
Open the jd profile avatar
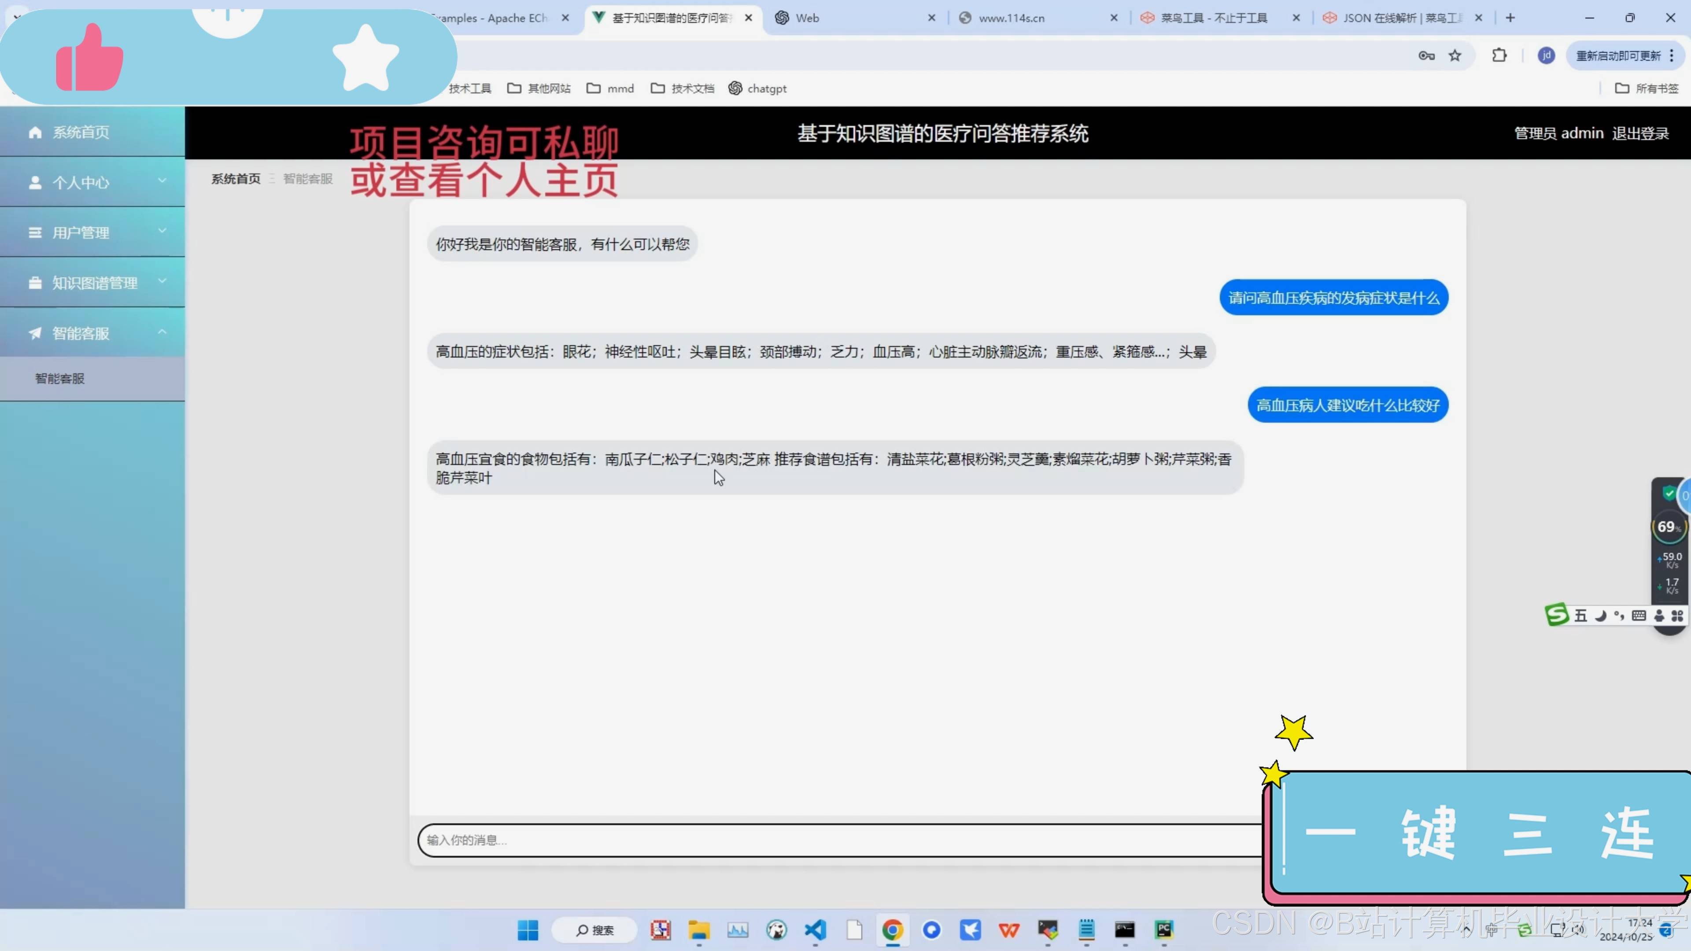(1547, 56)
